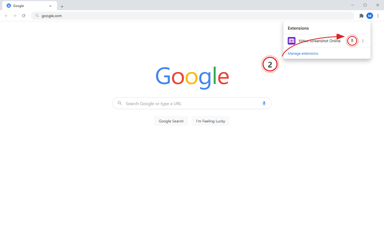Click the Google Search button

point(171,121)
